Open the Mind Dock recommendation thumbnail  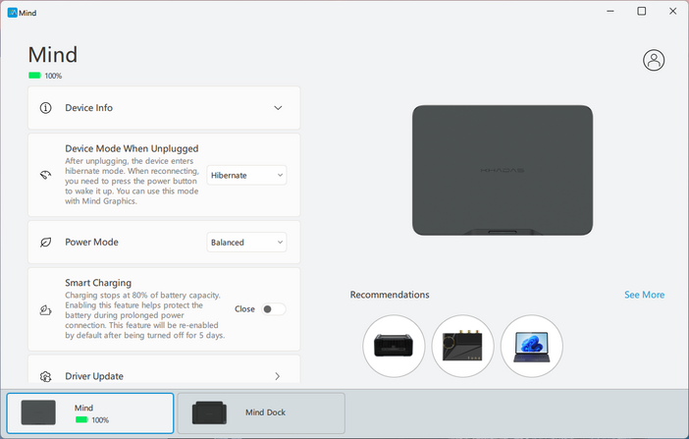coord(394,346)
